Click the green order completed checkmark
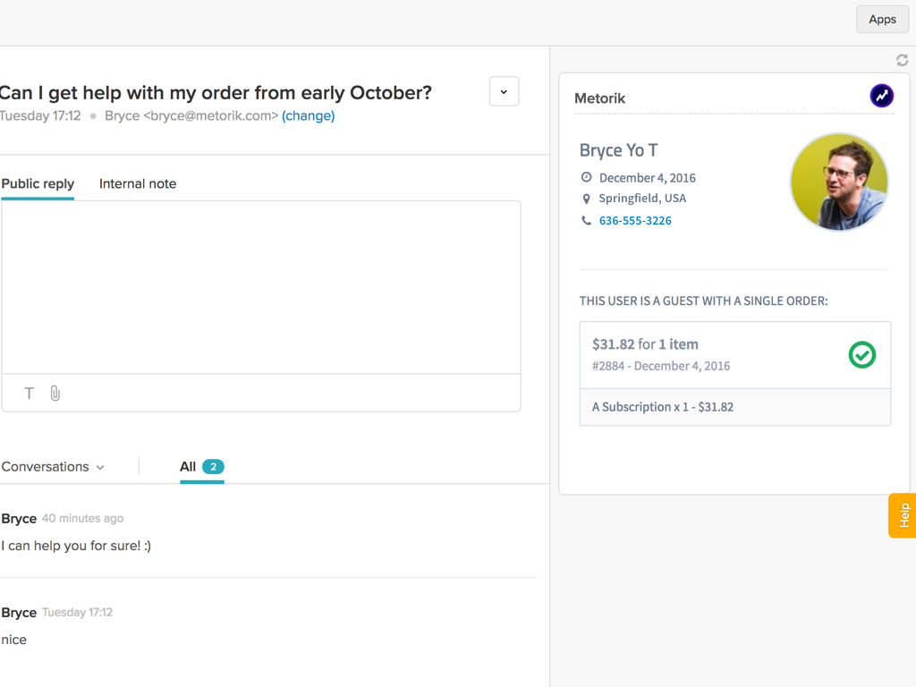Image resolution: width=916 pixels, height=687 pixels. tap(861, 355)
